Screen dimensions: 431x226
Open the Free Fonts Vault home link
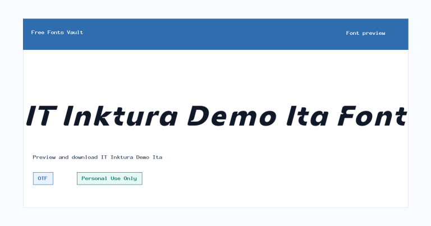pos(57,33)
